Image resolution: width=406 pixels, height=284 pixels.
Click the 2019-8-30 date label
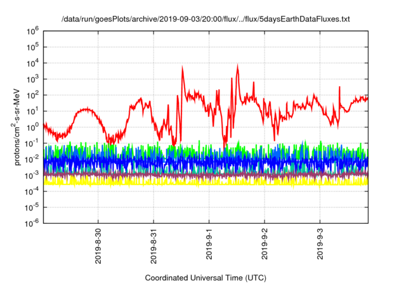click(x=98, y=246)
